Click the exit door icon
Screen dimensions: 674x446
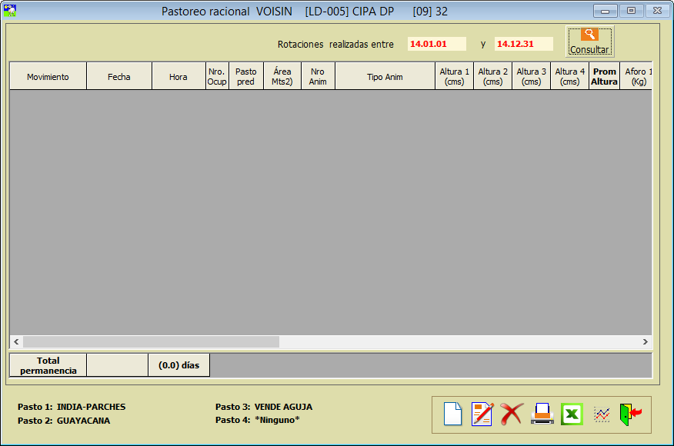pyautogui.click(x=630, y=414)
